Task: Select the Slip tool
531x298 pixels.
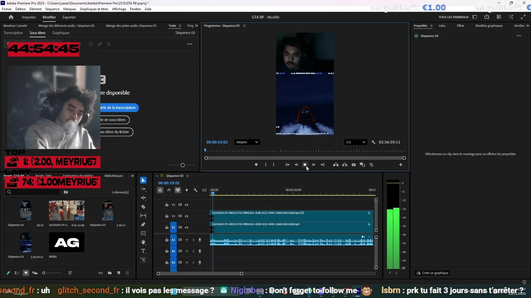Action: click(x=143, y=216)
